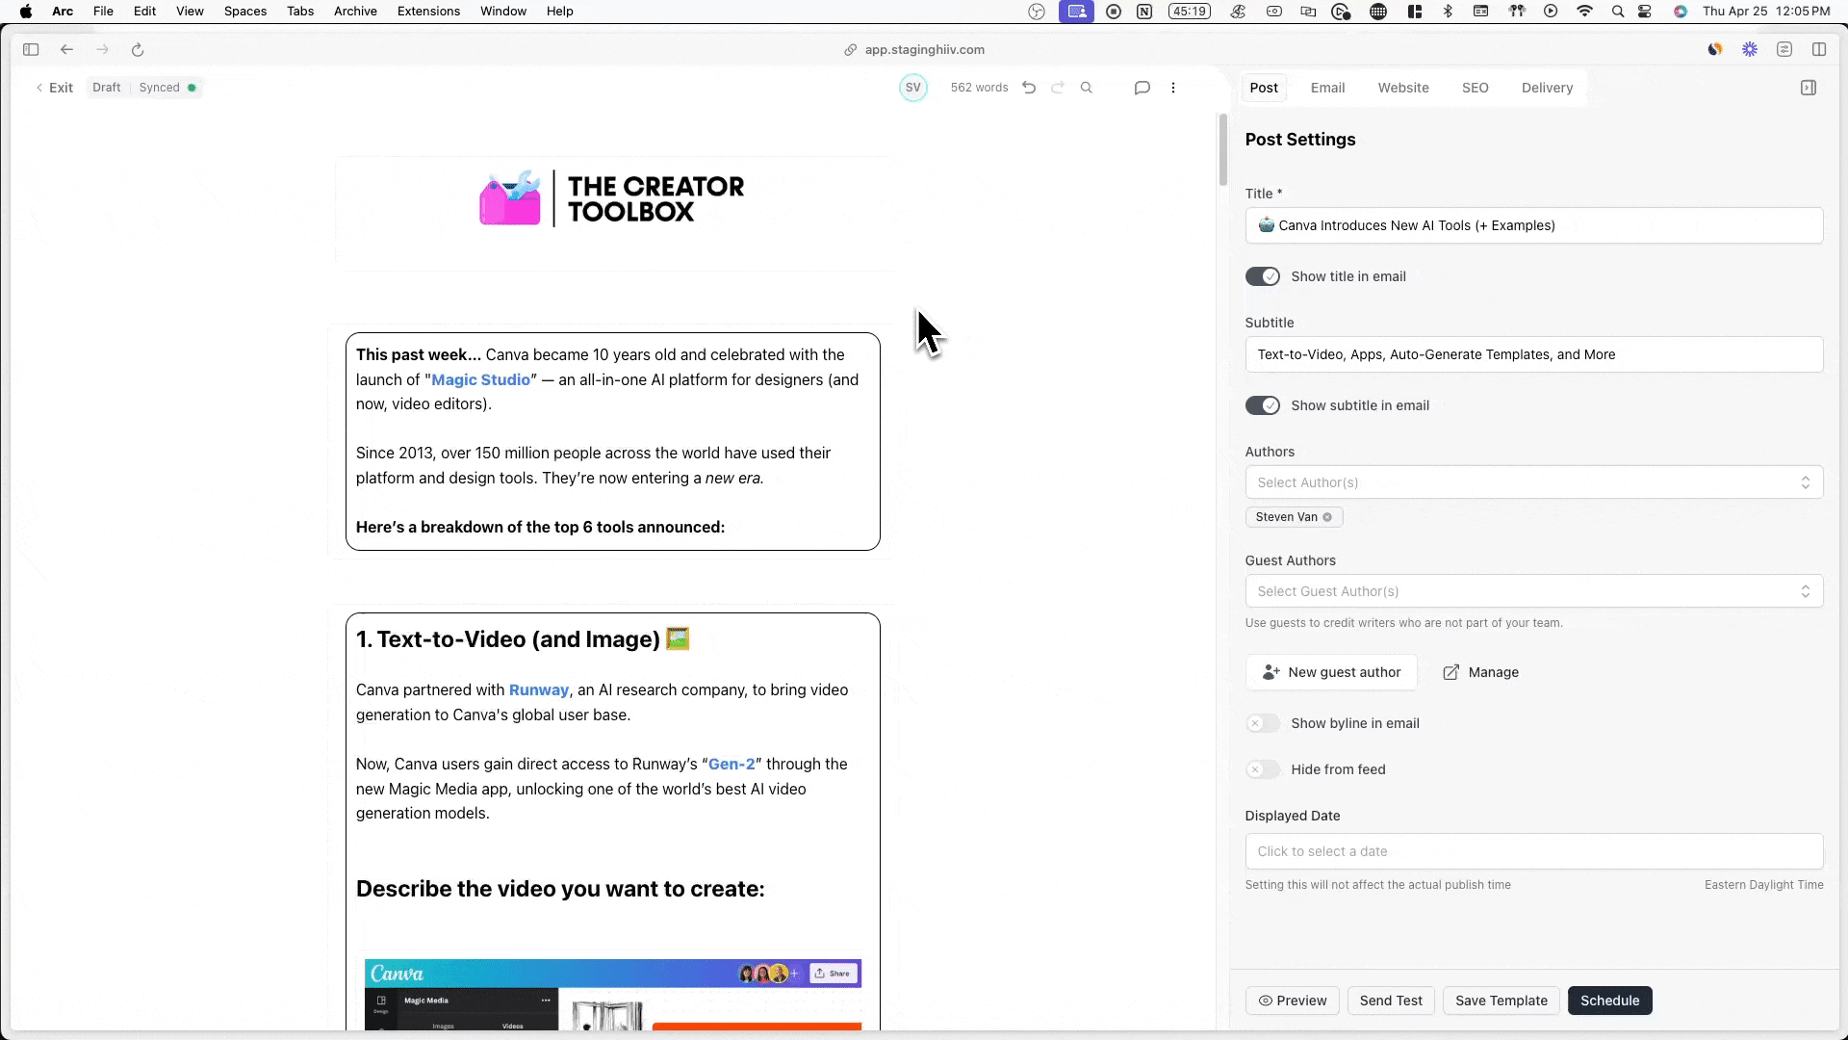
Task: Go back with the browser back arrow
Action: pyautogui.click(x=66, y=50)
